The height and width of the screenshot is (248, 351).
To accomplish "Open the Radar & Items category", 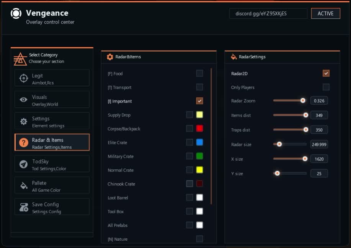I will (52, 143).
